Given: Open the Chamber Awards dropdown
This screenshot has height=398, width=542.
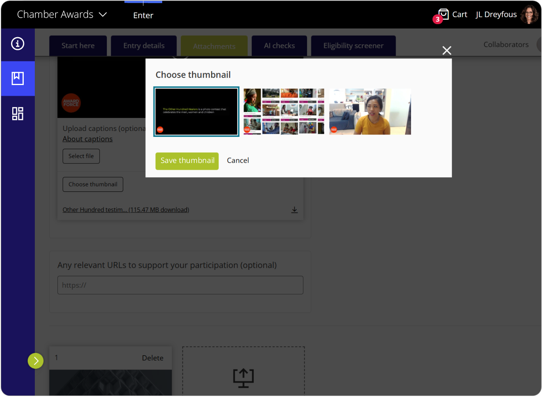Looking at the screenshot, I should pyautogui.click(x=61, y=14).
